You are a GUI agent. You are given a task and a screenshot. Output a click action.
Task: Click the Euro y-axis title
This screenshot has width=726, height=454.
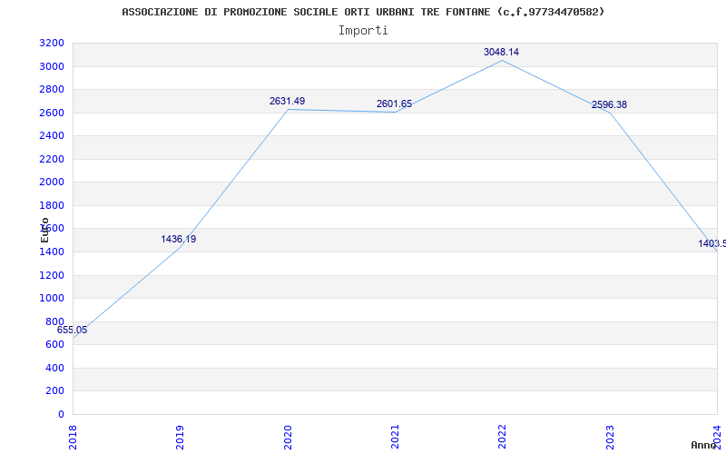click(x=44, y=230)
